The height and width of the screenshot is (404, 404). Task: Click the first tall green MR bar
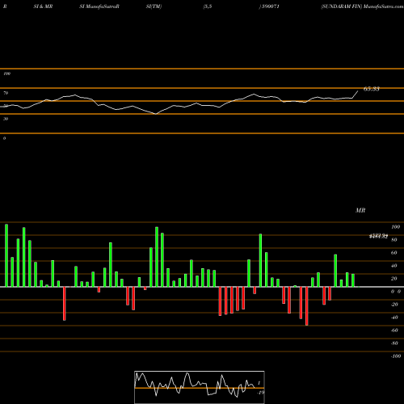[6, 255]
